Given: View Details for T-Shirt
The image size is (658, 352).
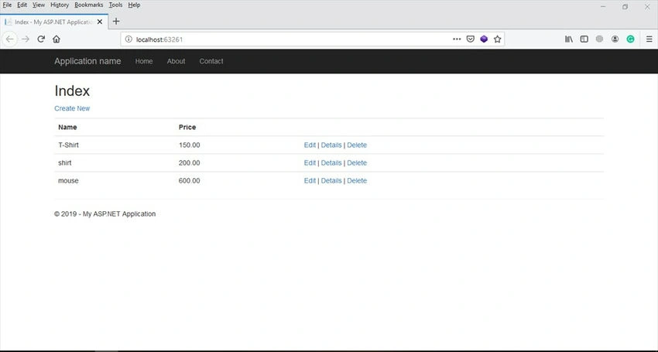Looking at the screenshot, I should 331,145.
